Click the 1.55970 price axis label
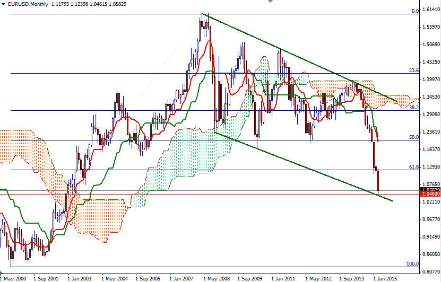441x282 pixels. [431, 27]
